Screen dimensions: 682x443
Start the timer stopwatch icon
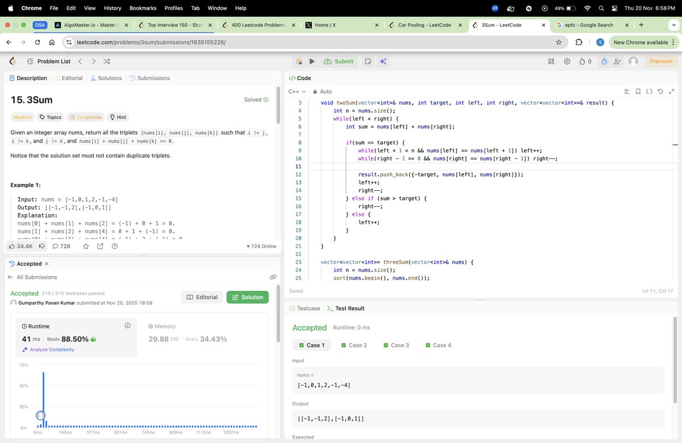604,61
